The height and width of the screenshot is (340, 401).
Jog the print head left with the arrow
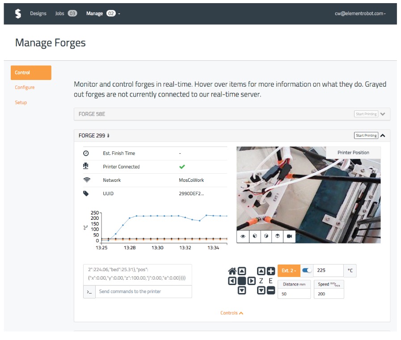click(232, 281)
